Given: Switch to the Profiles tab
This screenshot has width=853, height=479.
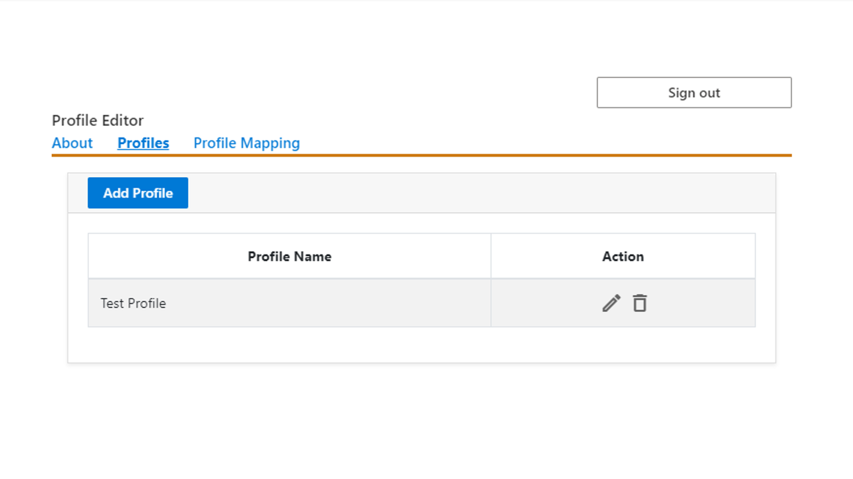Looking at the screenshot, I should [x=143, y=143].
